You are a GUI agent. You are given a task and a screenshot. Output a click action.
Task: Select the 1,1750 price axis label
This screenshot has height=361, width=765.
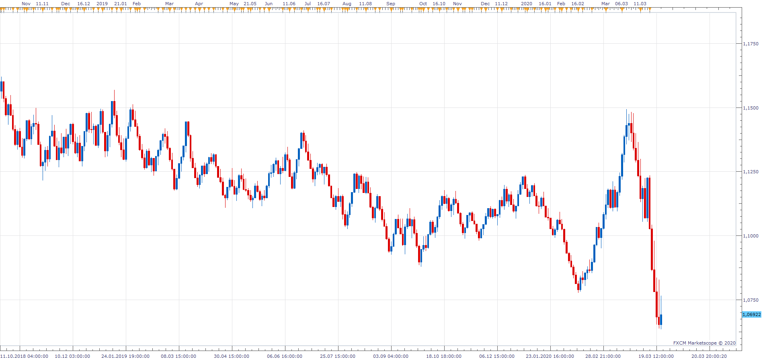click(751, 44)
